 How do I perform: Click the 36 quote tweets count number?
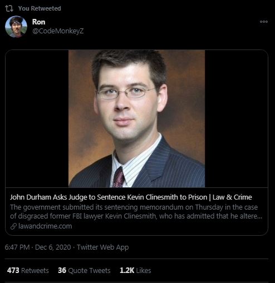tap(62, 270)
